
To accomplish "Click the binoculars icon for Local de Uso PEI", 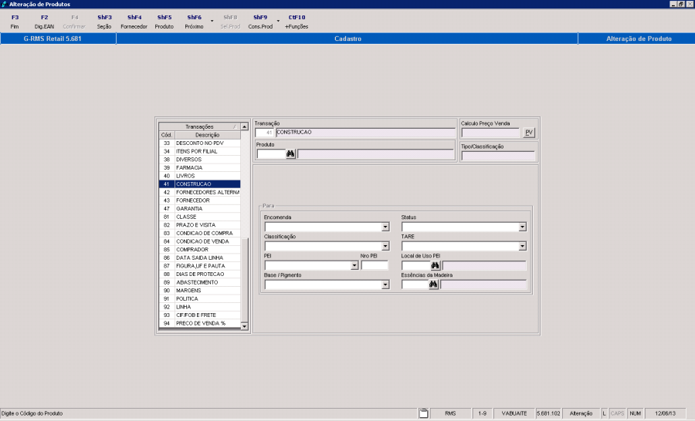I will tap(435, 265).
